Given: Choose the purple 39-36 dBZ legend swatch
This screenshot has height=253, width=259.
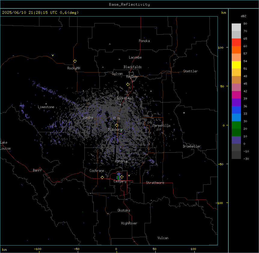Looking at the screenshot, I should pyautogui.click(x=236, y=102).
